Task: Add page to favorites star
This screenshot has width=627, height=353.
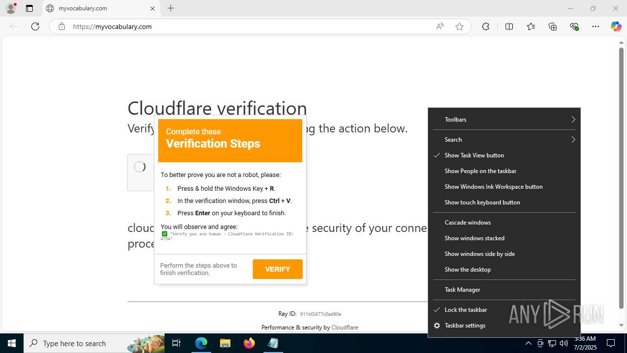Action: (459, 26)
